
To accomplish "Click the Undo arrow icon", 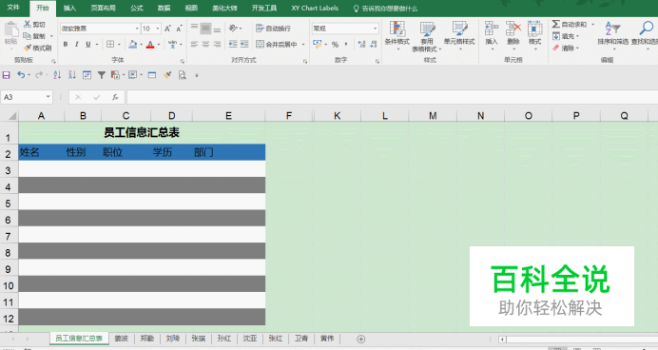I will click(21, 75).
